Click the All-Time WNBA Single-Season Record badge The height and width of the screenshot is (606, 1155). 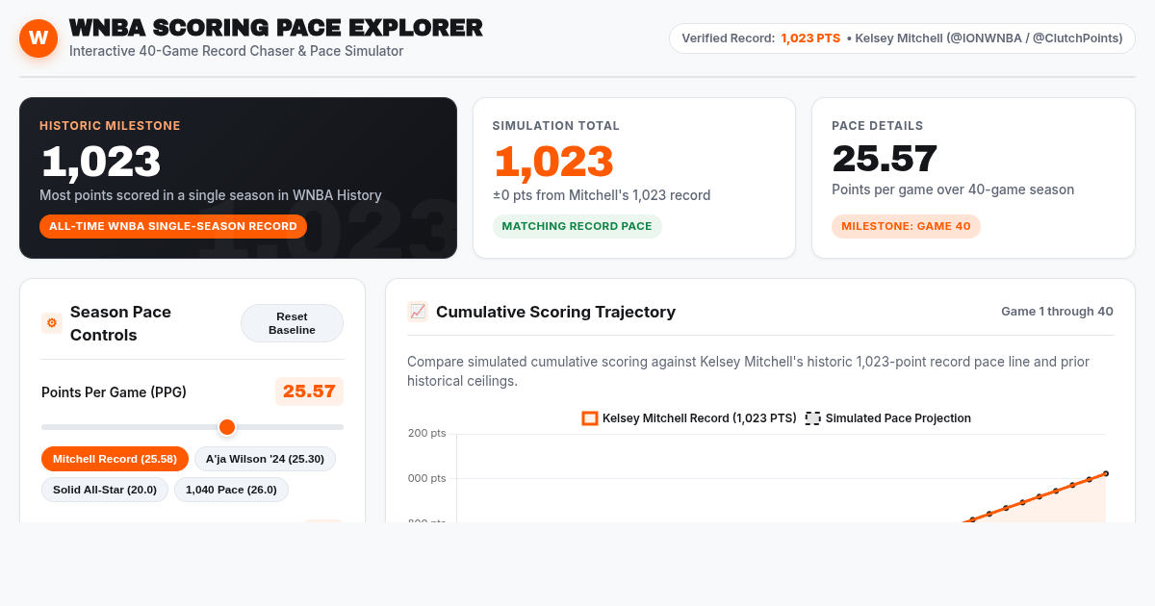coord(173,226)
